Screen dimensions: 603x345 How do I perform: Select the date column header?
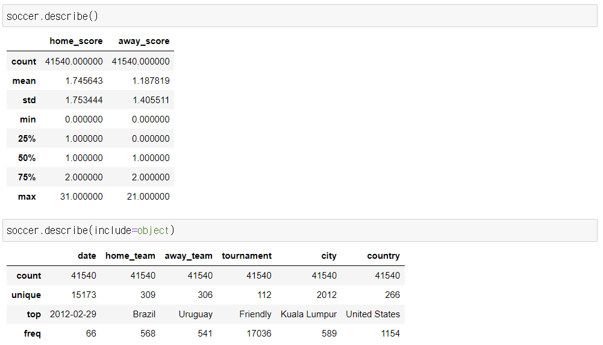pyautogui.click(x=87, y=256)
